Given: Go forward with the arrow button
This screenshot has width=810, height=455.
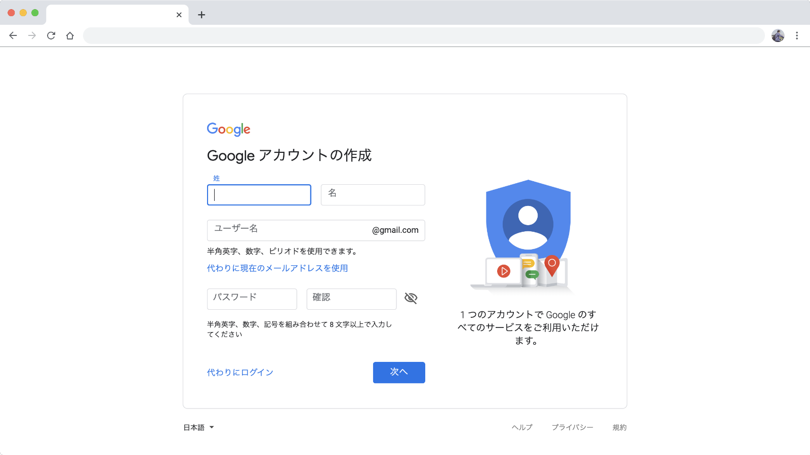Looking at the screenshot, I should tap(32, 35).
